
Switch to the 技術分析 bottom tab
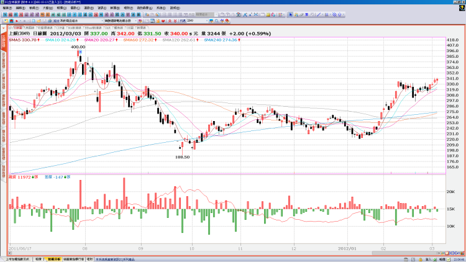pyautogui.click(x=55, y=259)
